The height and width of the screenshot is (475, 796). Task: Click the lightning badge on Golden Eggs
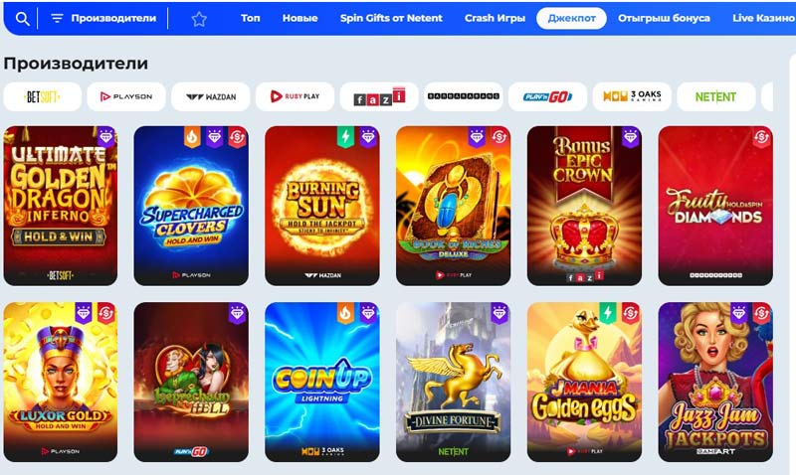point(608,313)
